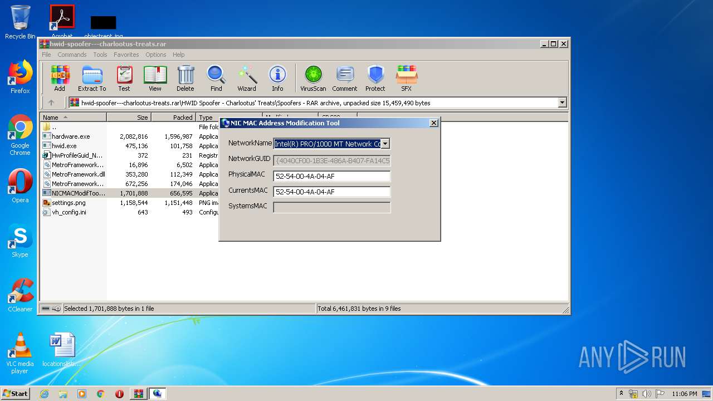Open the archive path dropdown arrow
713x401 pixels.
coord(562,102)
